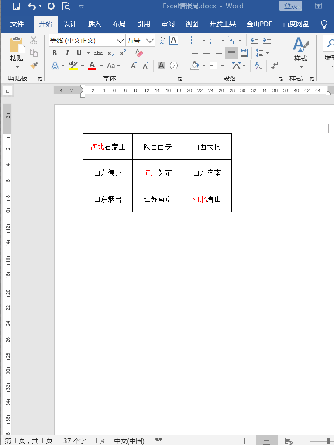Switch to the 布局 tab
Image resolution: width=334 pixels, height=445 pixels.
click(x=119, y=24)
